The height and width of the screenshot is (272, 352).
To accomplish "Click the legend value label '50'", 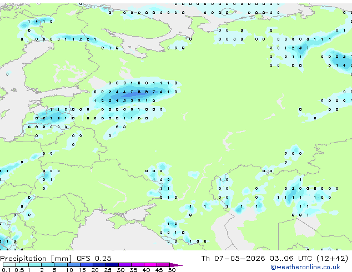I will click(x=172, y=270).
